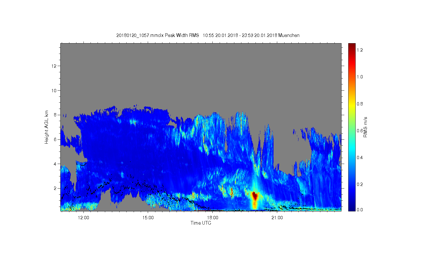Screen dimensions: 423x254
Task: Click the colorbar value '1.0'
Action: pos(360,77)
